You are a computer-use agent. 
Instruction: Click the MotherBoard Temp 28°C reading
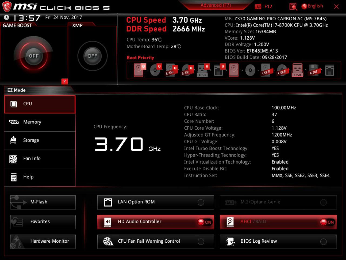click(x=154, y=47)
